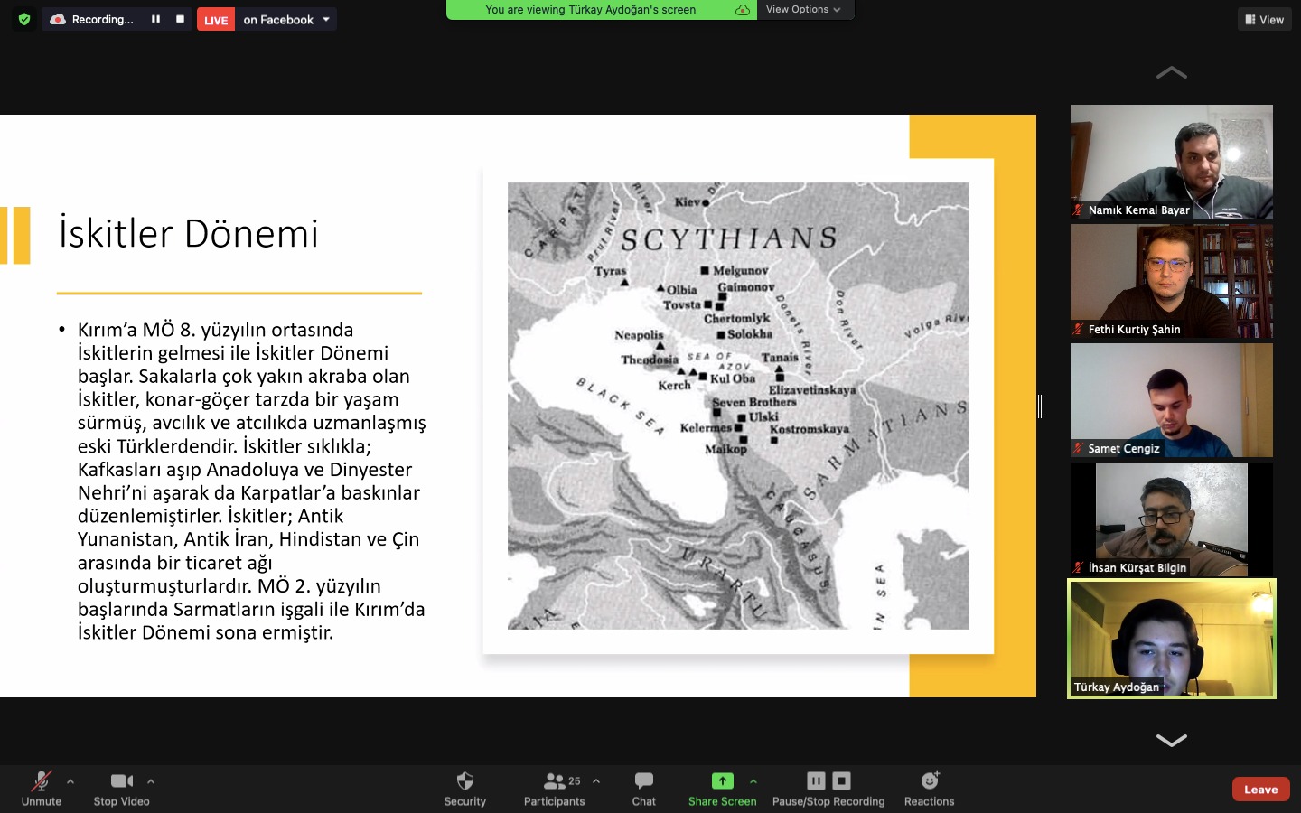Click the 'Tyras' map label
The width and height of the screenshot is (1301, 813).
pos(610,271)
